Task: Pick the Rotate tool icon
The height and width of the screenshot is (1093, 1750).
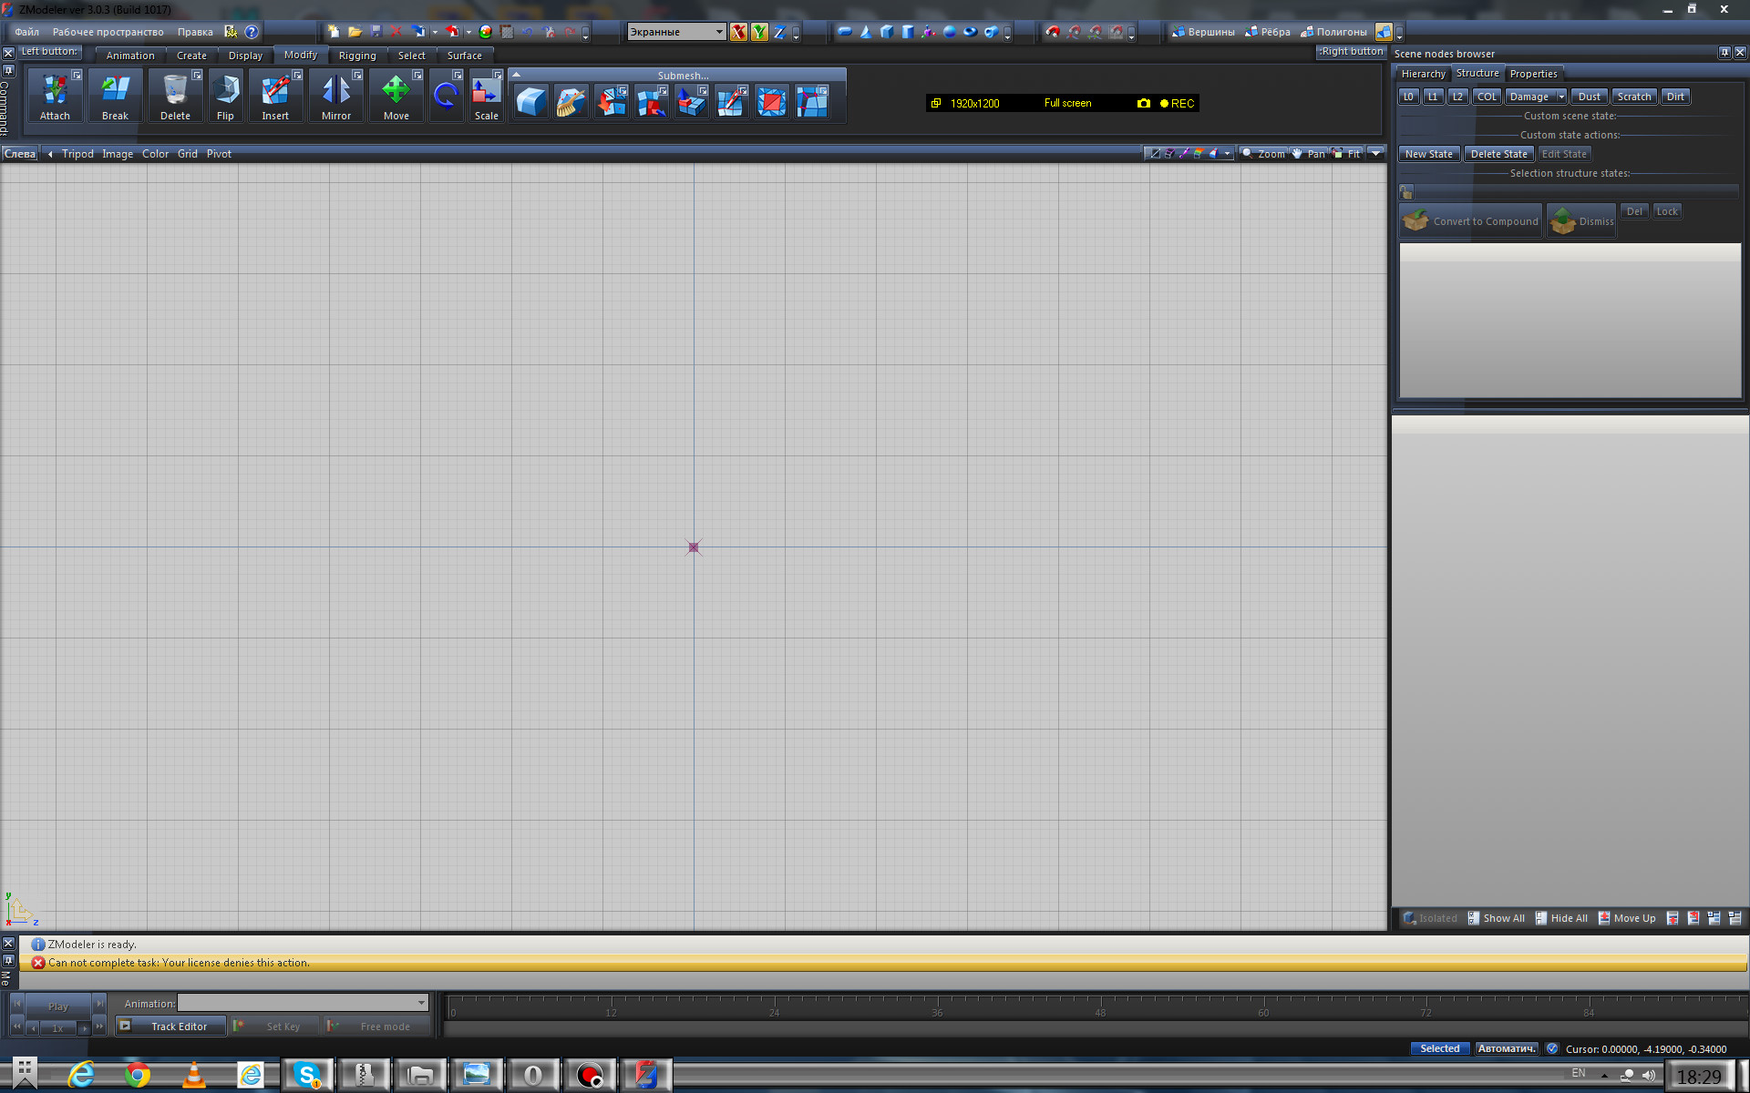Action: [x=446, y=95]
